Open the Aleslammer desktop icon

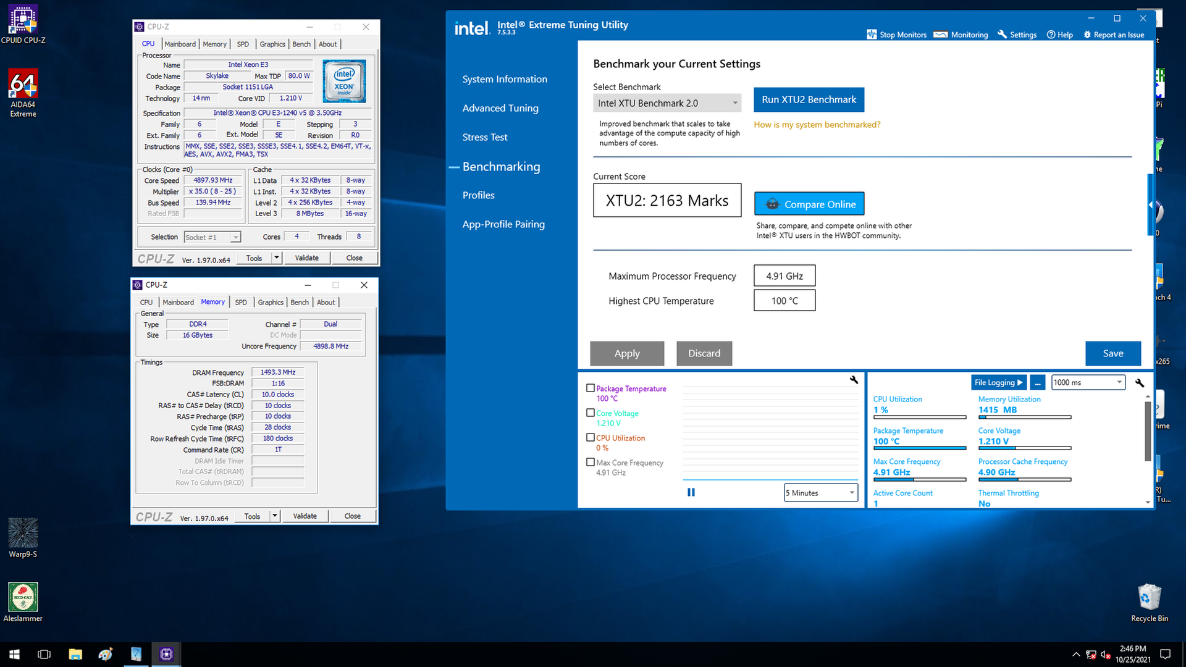(23, 602)
